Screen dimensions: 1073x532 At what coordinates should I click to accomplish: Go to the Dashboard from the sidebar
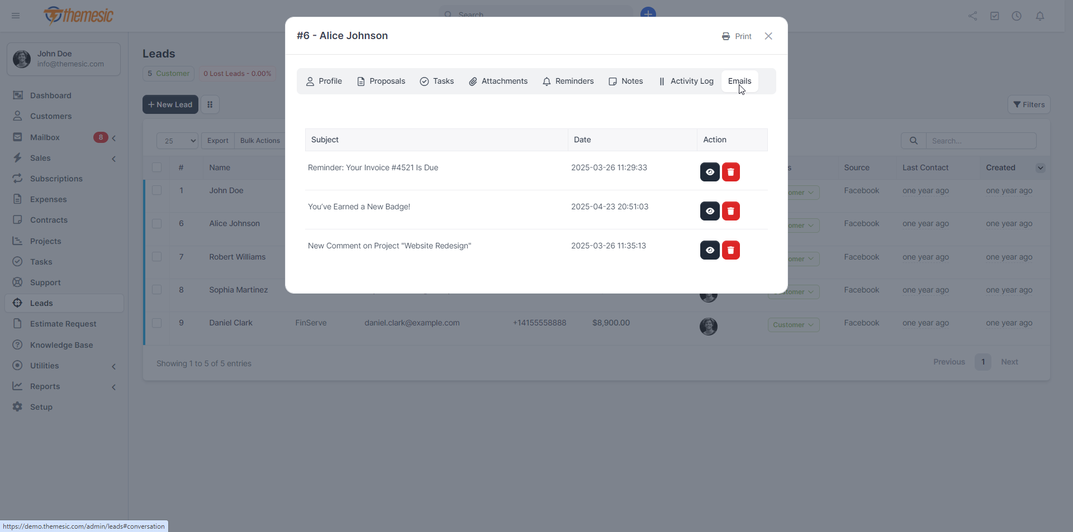point(50,95)
